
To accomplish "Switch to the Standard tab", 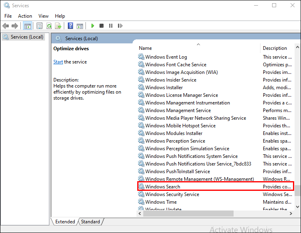I will (90, 222).
